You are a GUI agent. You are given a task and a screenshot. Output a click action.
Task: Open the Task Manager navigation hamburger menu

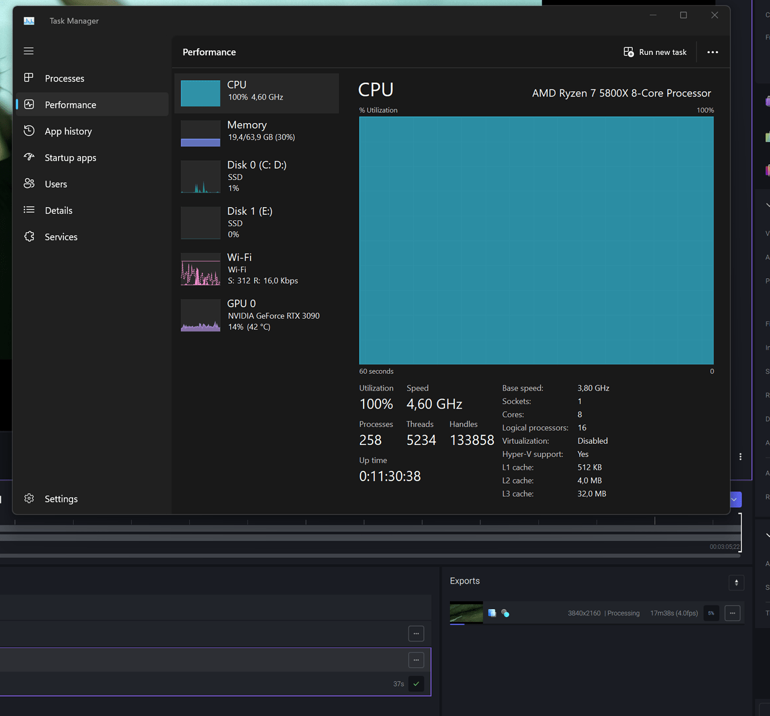(x=28, y=51)
